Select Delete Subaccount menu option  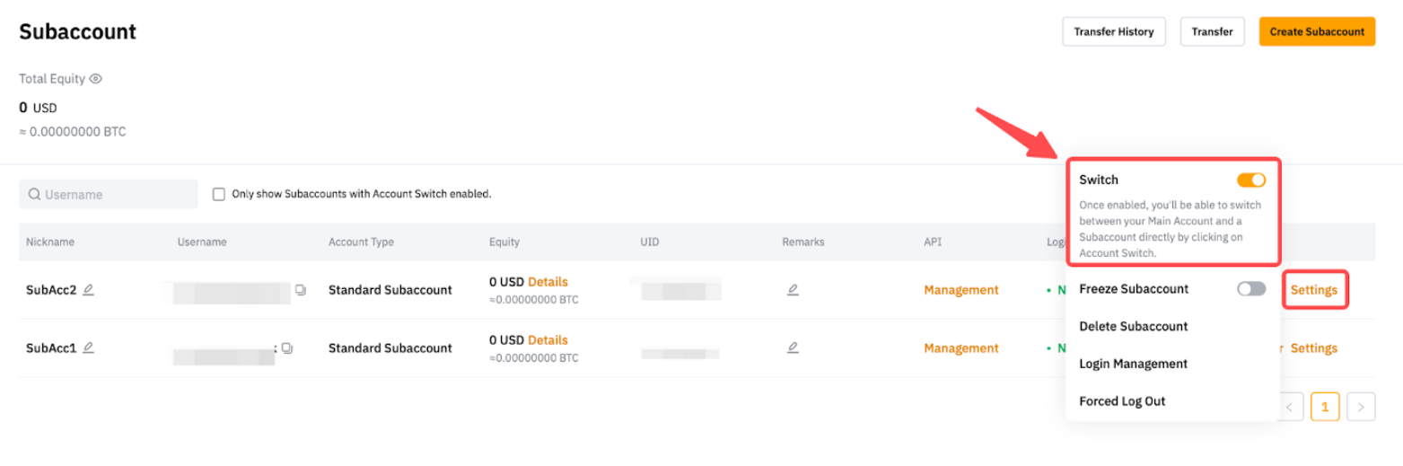point(1133,327)
